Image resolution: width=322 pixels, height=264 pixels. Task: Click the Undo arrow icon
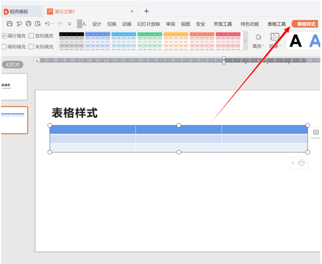[48, 24]
